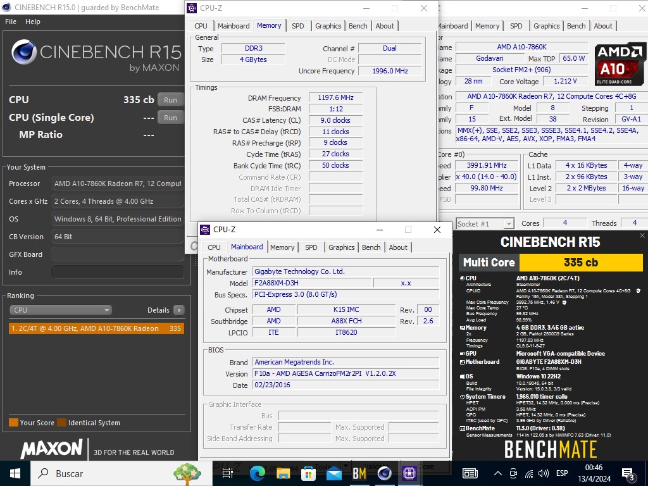Show hidden system tray icons

click(498, 473)
